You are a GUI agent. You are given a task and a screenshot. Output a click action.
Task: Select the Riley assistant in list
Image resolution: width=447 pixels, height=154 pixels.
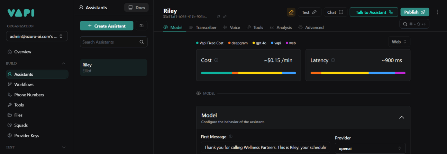[x=113, y=68]
